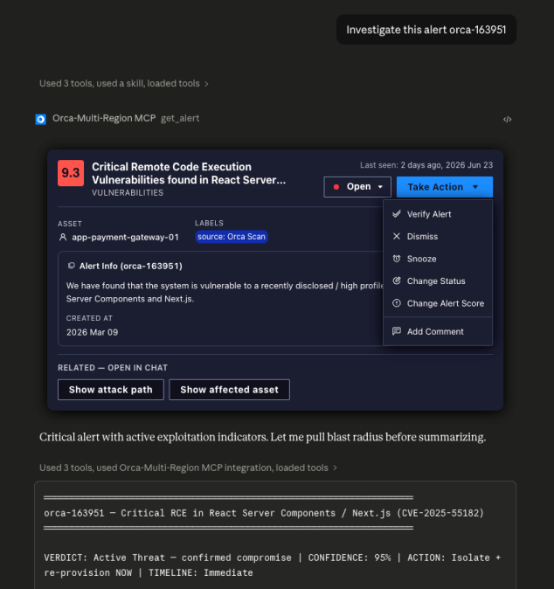Select Verify Alert from the menu
Viewport: 554px width, 589px height.
pyautogui.click(x=438, y=214)
